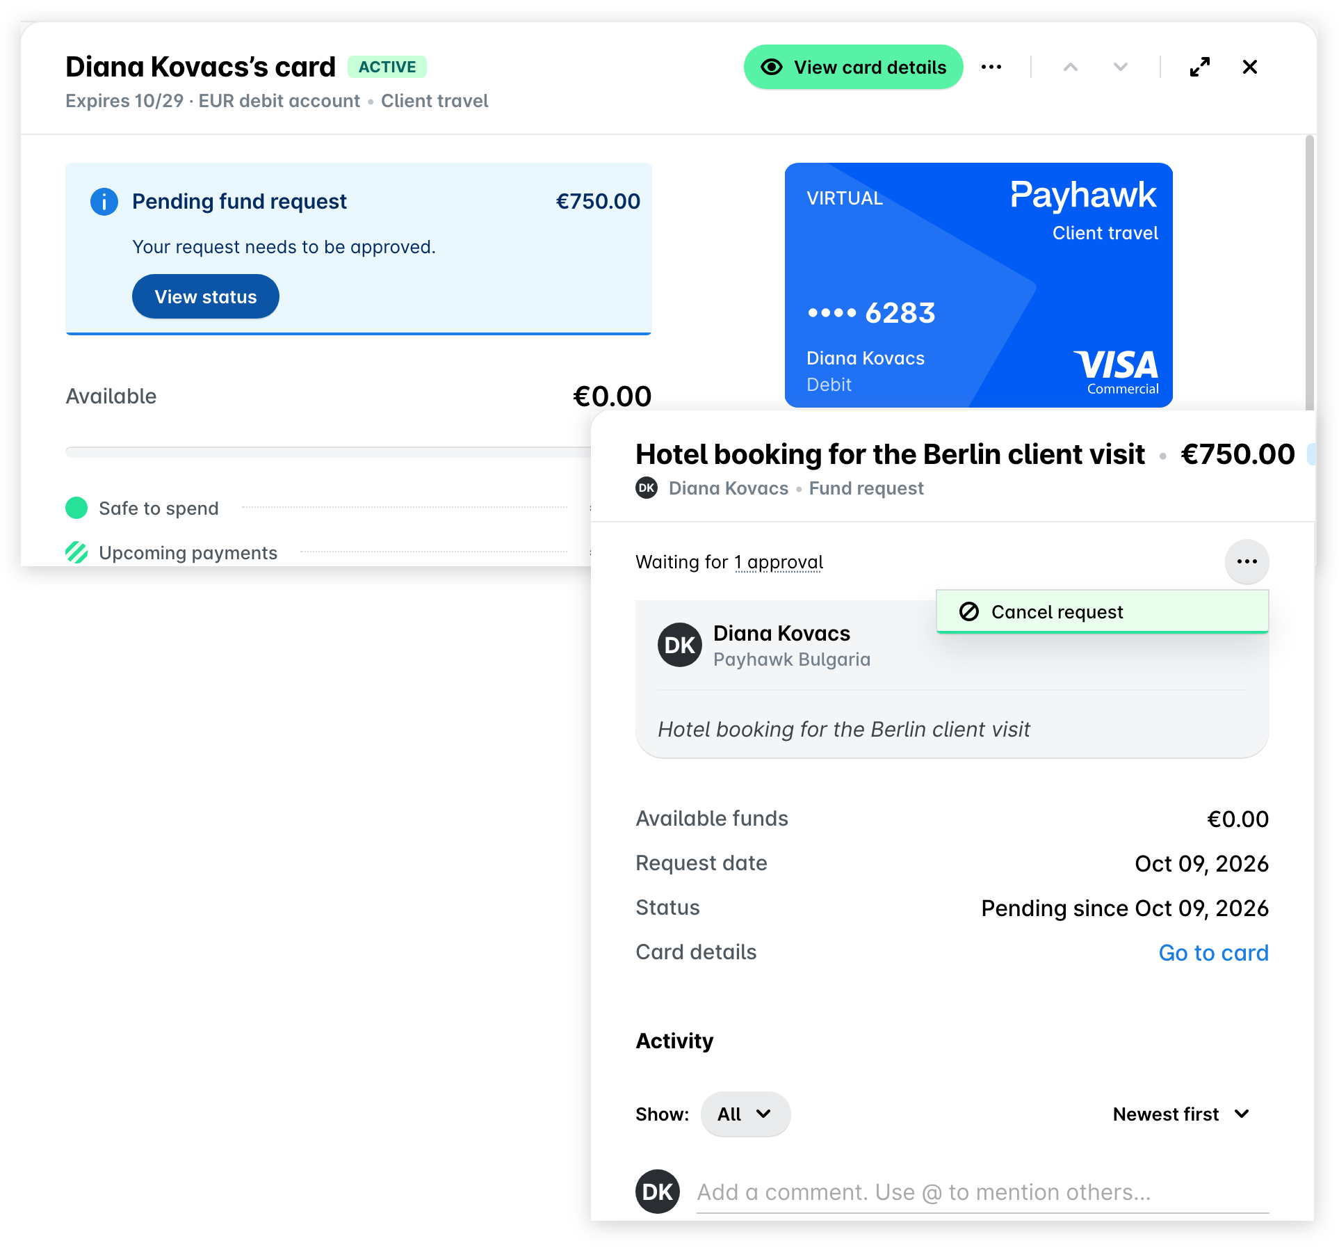Open the fund request three-dots menu
1339x1250 pixels.
(x=1247, y=562)
